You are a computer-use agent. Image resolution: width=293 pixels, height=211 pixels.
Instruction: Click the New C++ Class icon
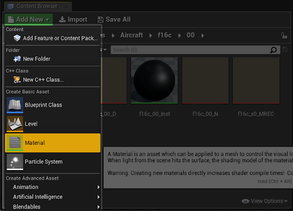[x=17, y=80]
